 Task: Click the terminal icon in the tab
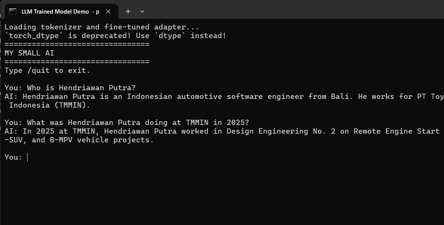tap(12, 11)
